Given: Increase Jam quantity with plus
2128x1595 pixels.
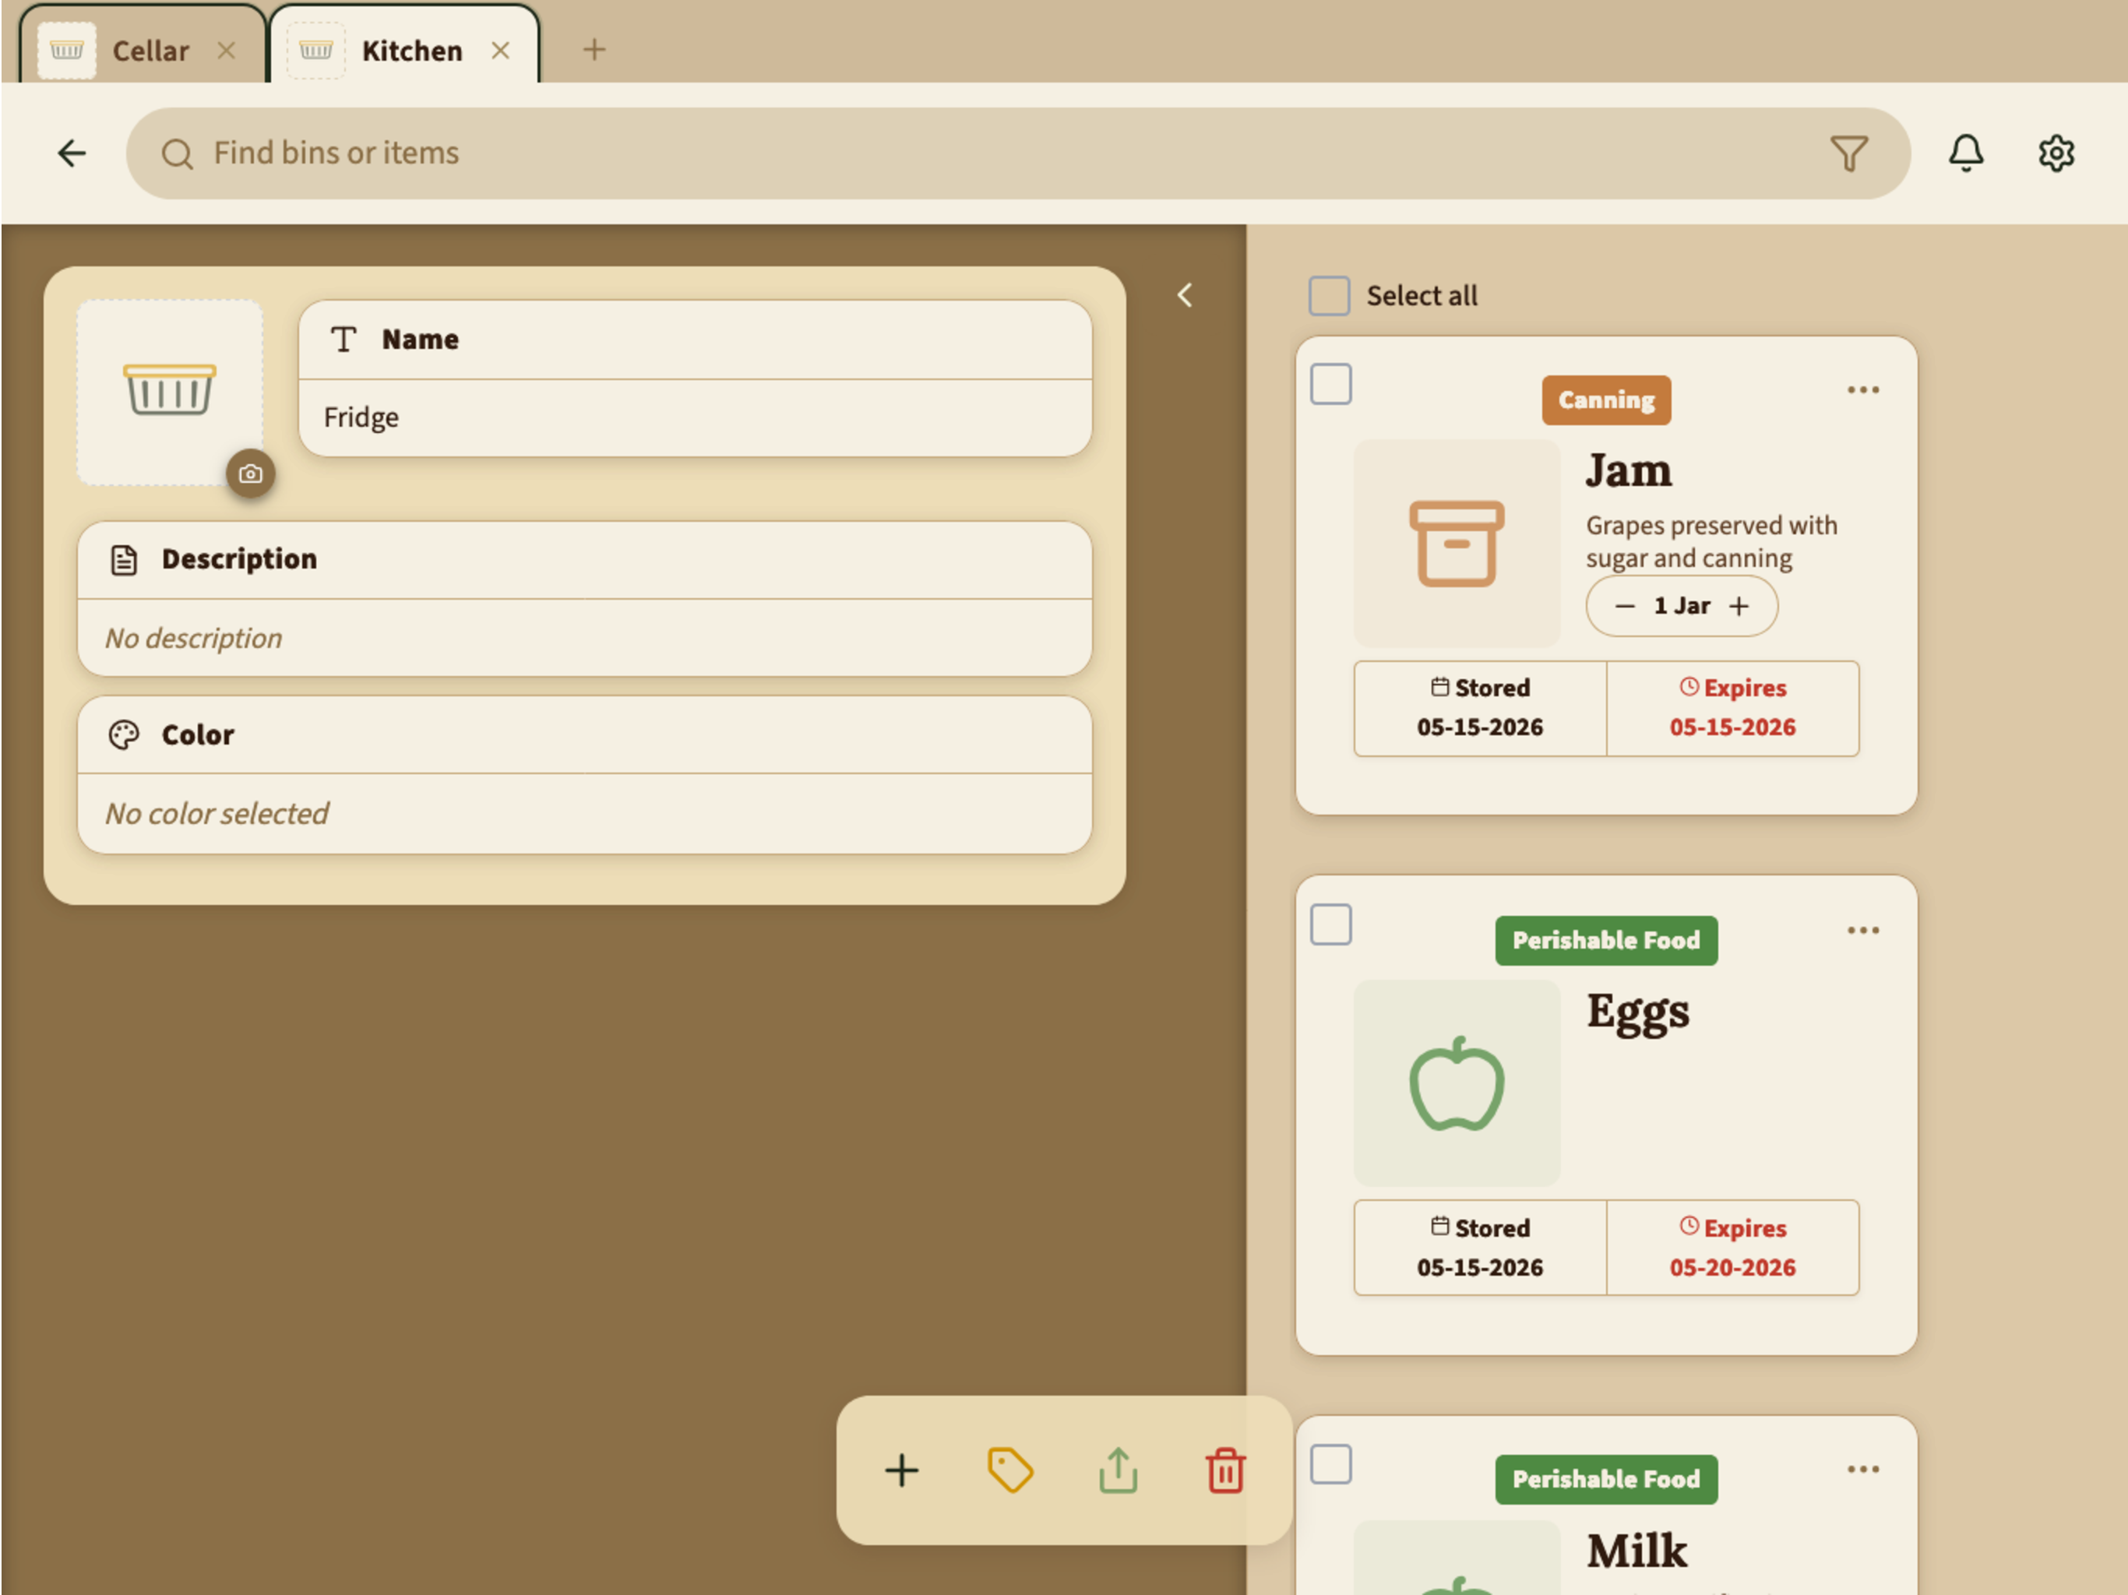Looking at the screenshot, I should [1739, 606].
